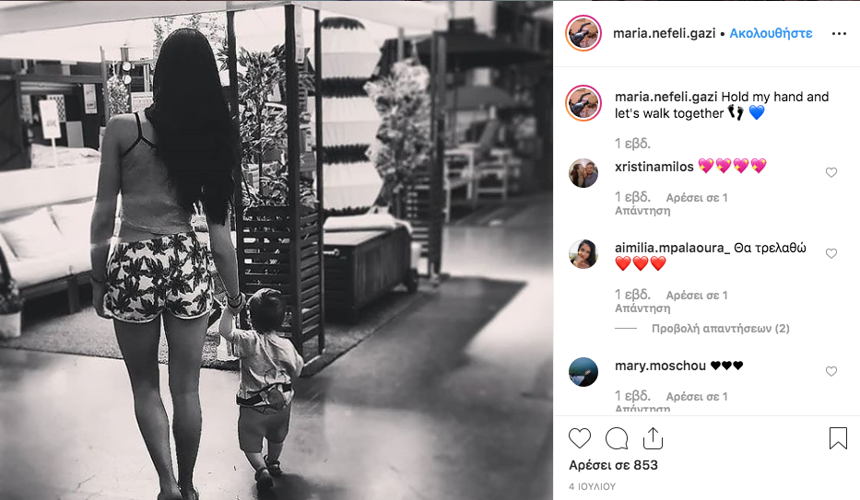Open xristinamilos profile picture
860x500 pixels.
tap(583, 173)
